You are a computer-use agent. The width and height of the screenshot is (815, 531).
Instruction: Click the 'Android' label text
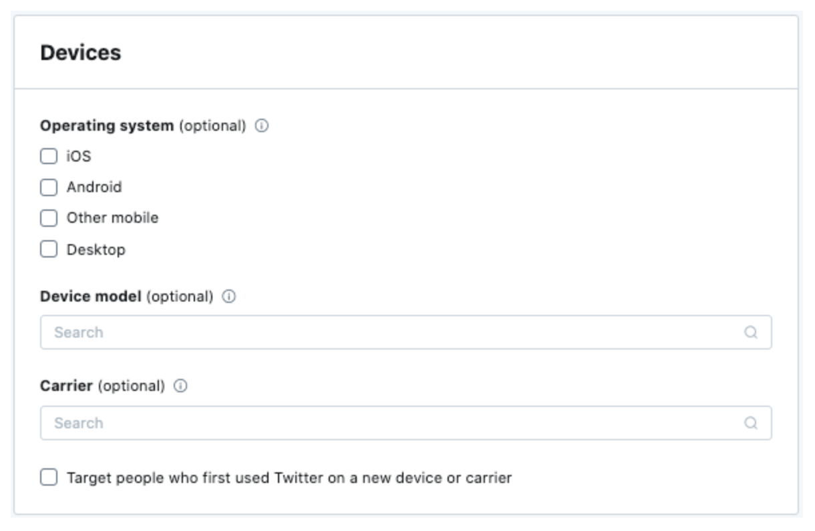point(94,187)
